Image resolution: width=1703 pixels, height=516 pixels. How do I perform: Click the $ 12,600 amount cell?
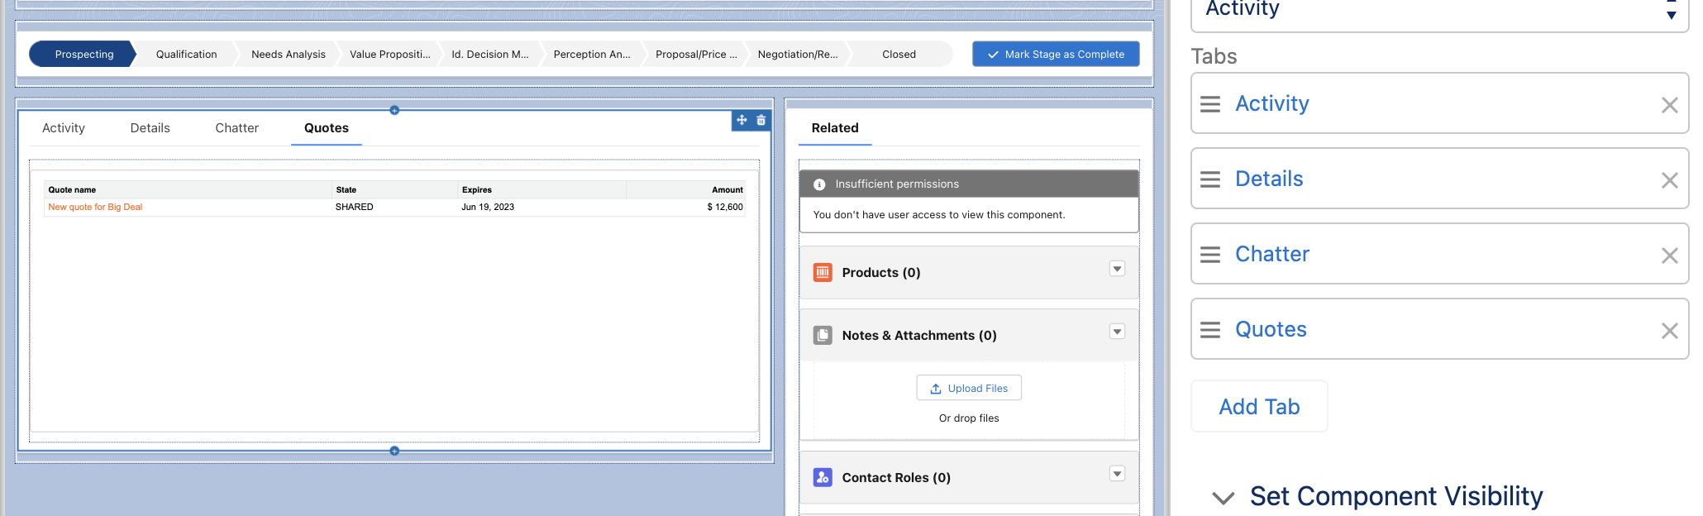(725, 207)
